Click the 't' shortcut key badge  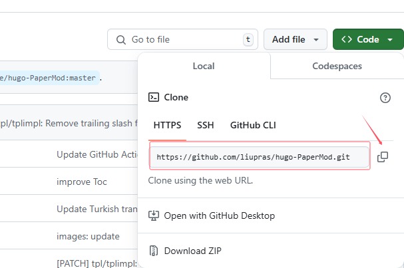point(248,40)
